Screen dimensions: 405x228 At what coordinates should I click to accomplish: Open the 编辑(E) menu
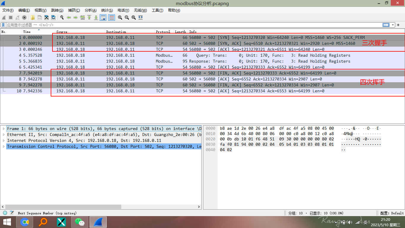point(24,10)
